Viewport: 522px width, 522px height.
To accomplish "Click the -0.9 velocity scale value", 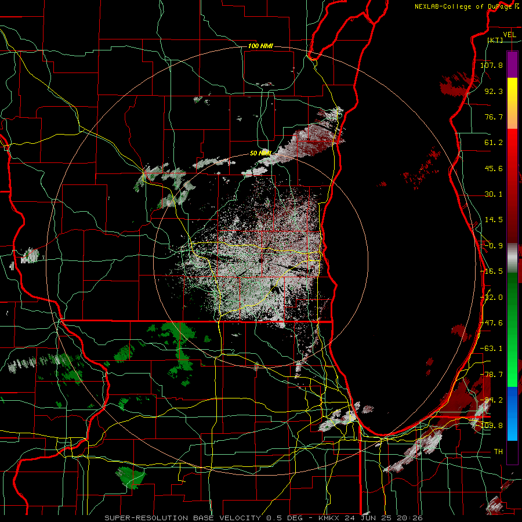I will pos(494,246).
